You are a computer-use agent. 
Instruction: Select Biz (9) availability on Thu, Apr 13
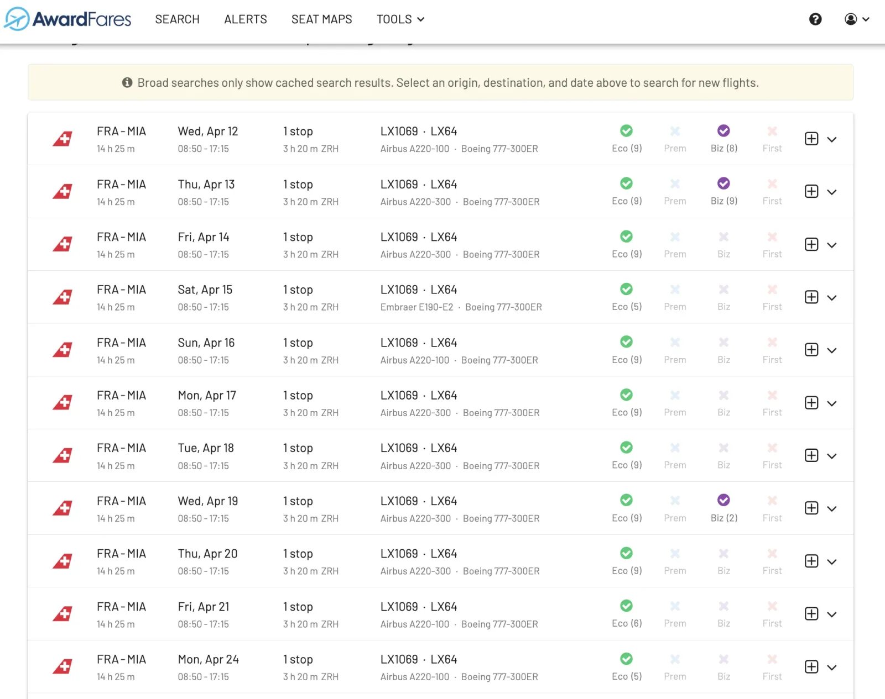724,191
